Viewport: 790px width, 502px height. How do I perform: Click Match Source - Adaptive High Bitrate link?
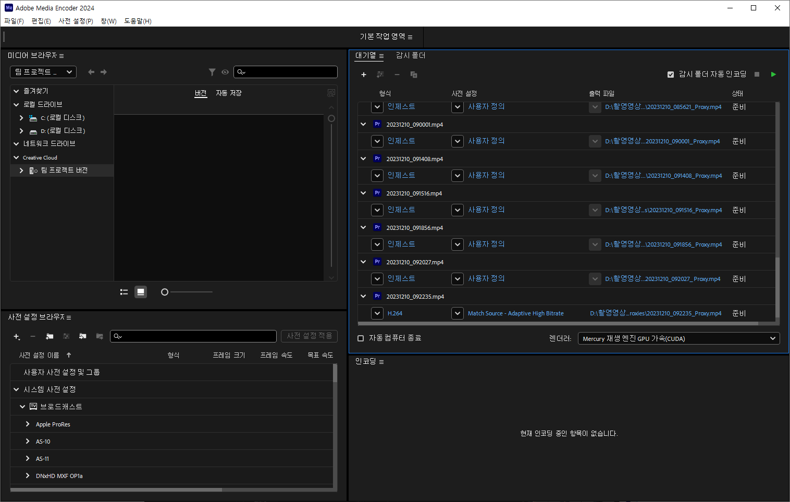(x=516, y=313)
